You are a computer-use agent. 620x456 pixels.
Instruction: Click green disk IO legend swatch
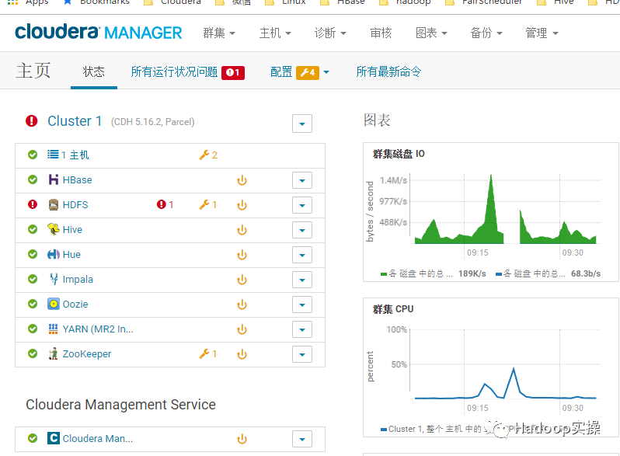point(384,273)
